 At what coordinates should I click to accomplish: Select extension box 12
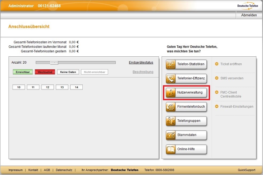[48, 87]
